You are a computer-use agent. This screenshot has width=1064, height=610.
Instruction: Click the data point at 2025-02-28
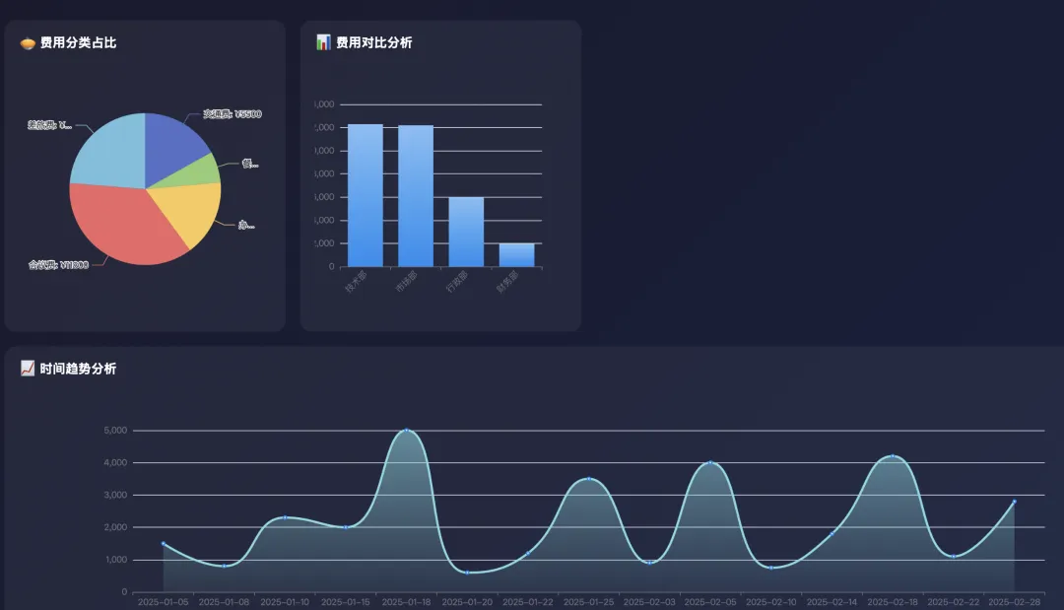1015,502
